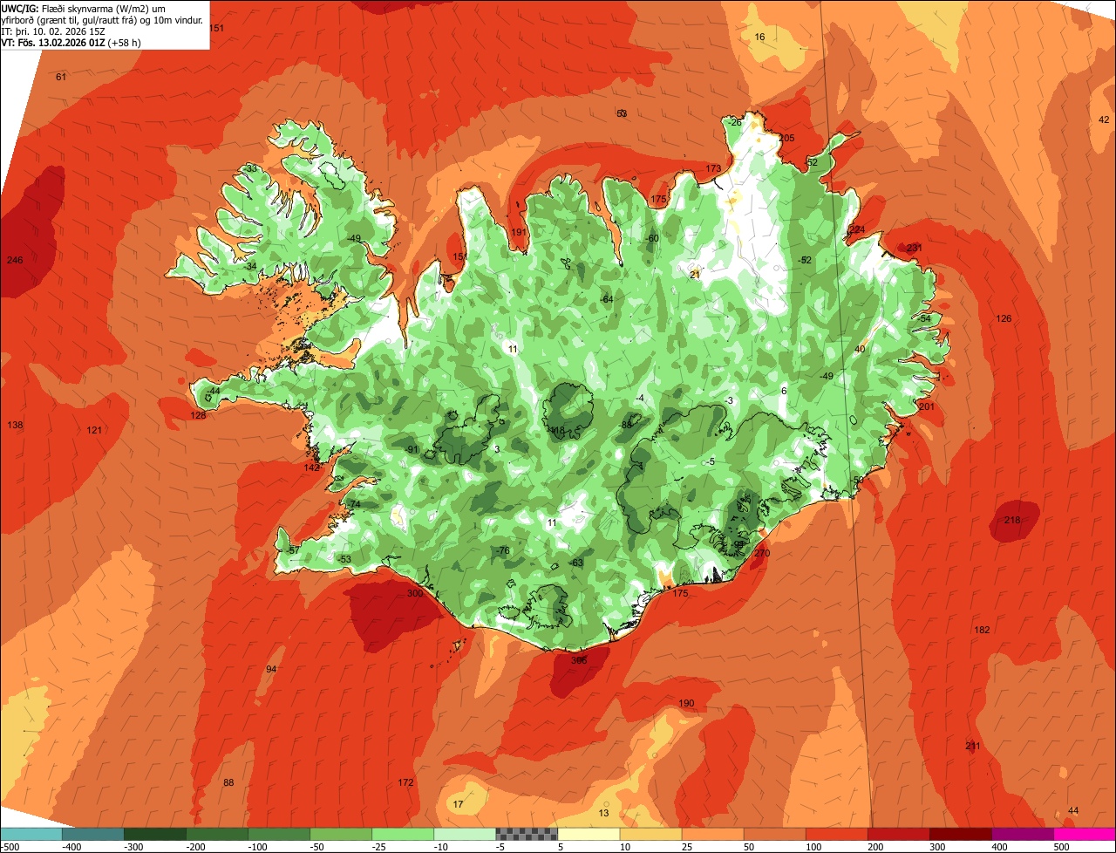Click the map value 17 in the yellow patch south
1116x853 pixels.
pyautogui.click(x=459, y=803)
